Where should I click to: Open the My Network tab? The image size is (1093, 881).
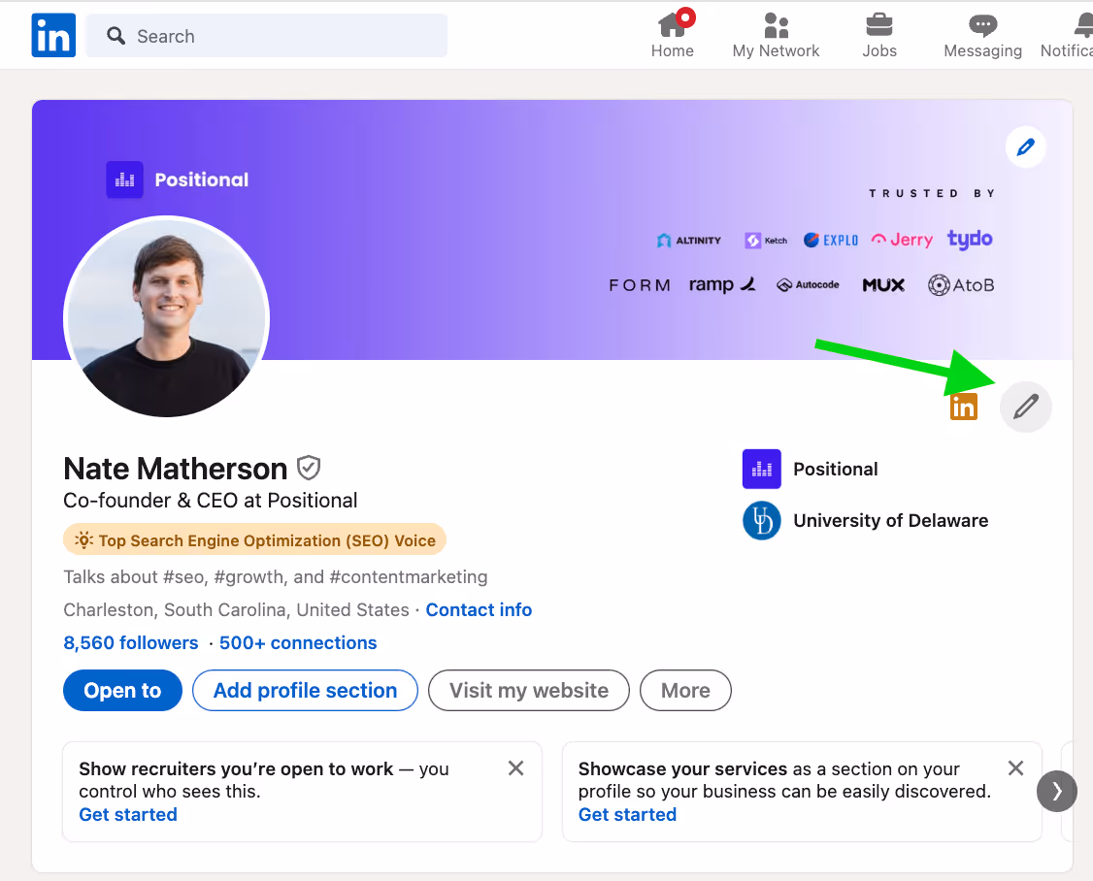coord(776,35)
